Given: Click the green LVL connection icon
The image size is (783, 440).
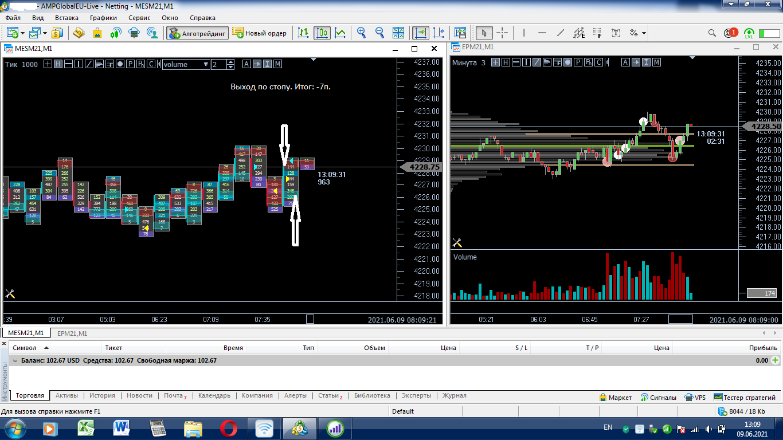Looking at the screenshot, I should tap(749, 33).
